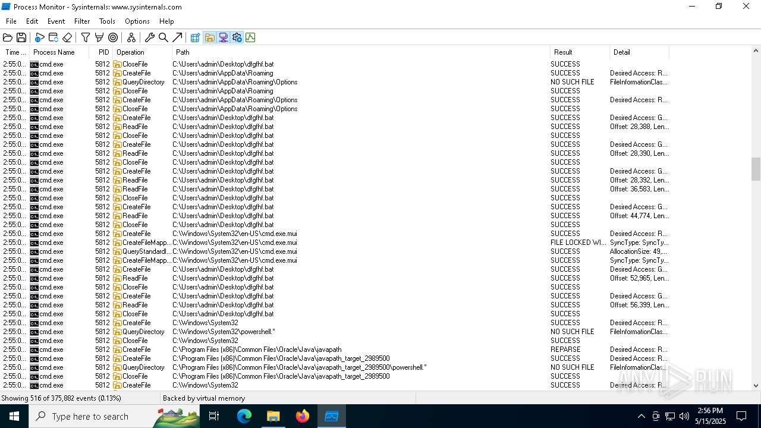Click the javapath_target_2989500\powershell.* path
This screenshot has height=428, width=761.
pos(300,367)
